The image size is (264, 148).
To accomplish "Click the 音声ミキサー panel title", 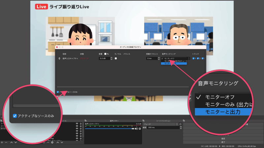I will click(114, 121).
